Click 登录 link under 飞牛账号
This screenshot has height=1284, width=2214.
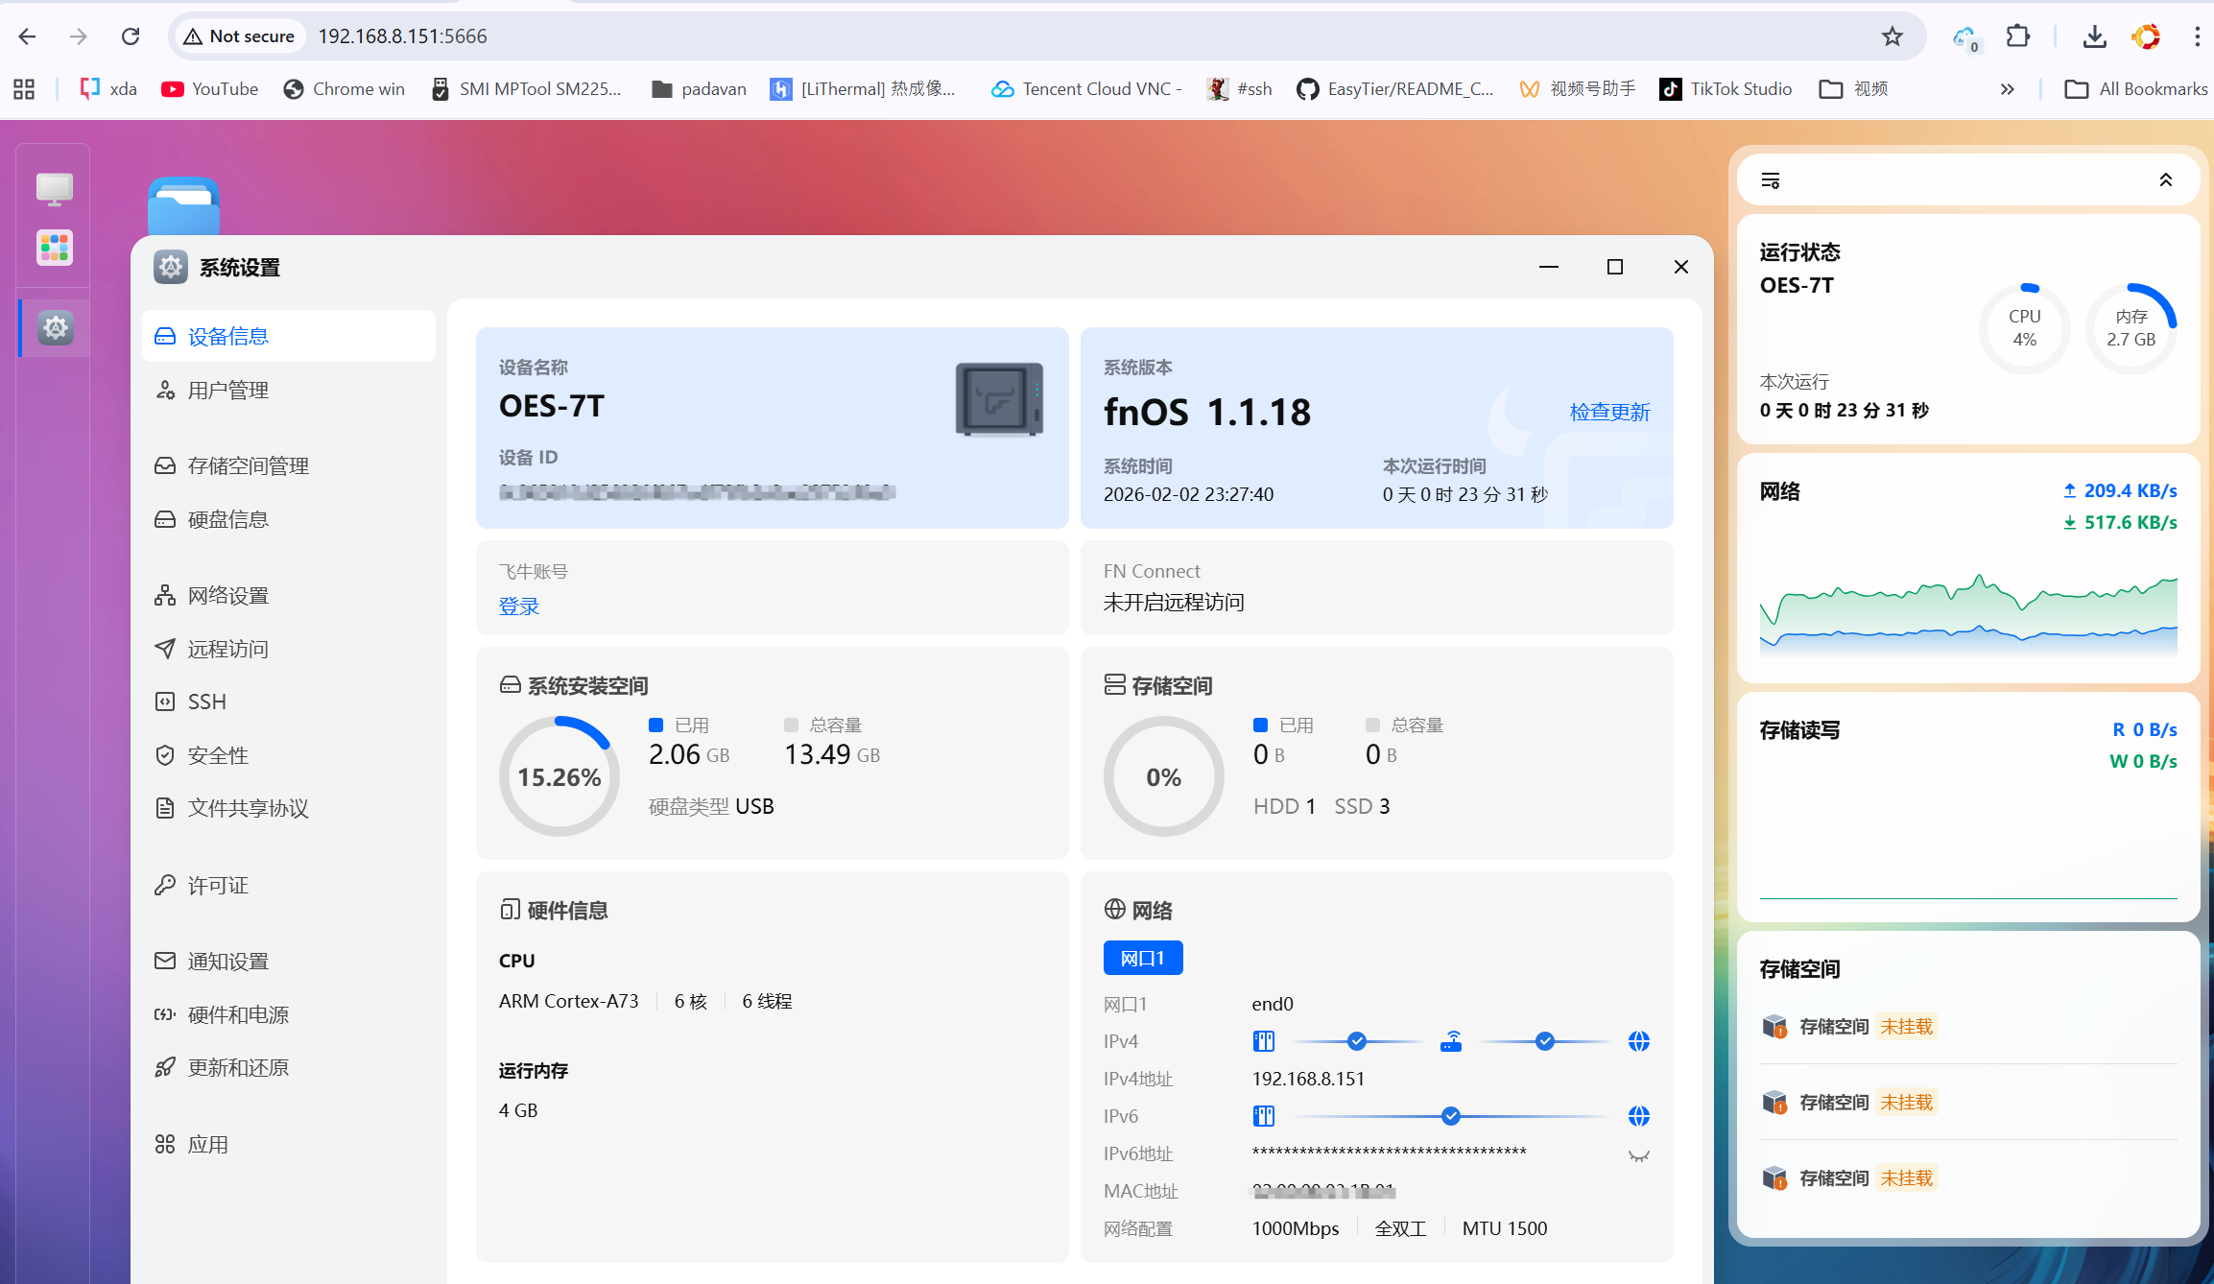(x=519, y=606)
